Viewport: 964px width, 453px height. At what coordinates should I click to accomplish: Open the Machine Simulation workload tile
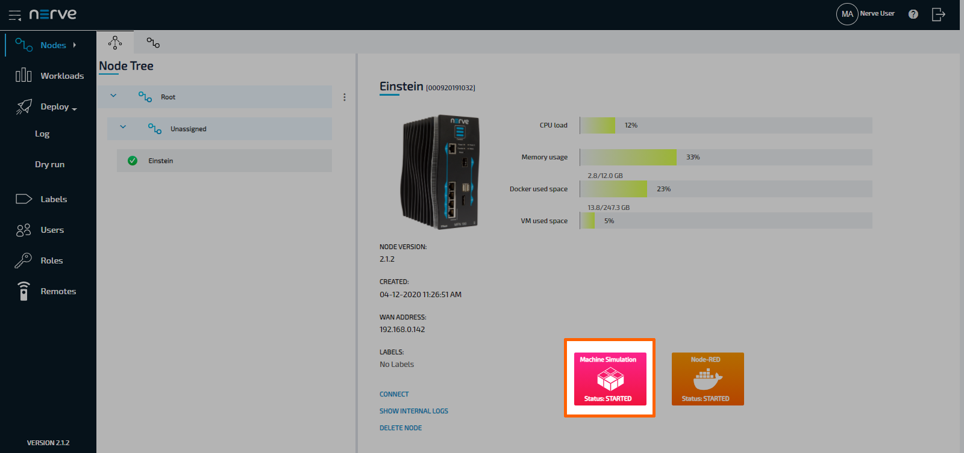click(x=610, y=378)
